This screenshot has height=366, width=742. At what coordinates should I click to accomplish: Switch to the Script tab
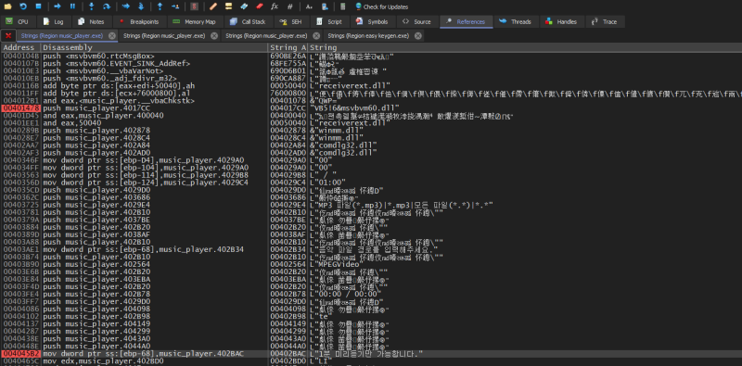click(329, 21)
